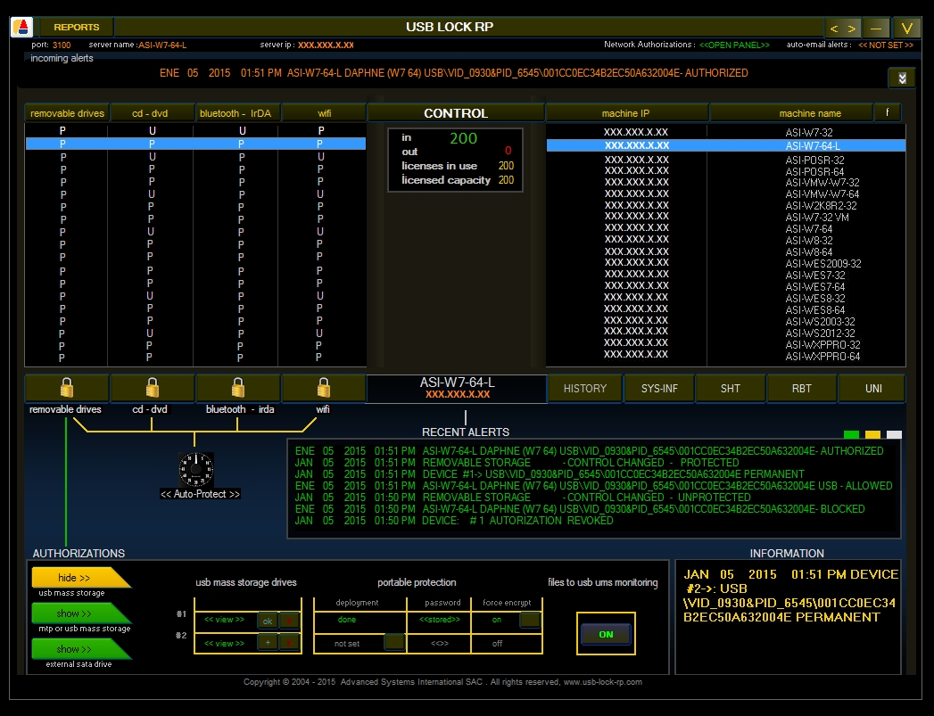The height and width of the screenshot is (716, 934).
Task: Click the green status color indicator
Action: pyautogui.click(x=852, y=434)
